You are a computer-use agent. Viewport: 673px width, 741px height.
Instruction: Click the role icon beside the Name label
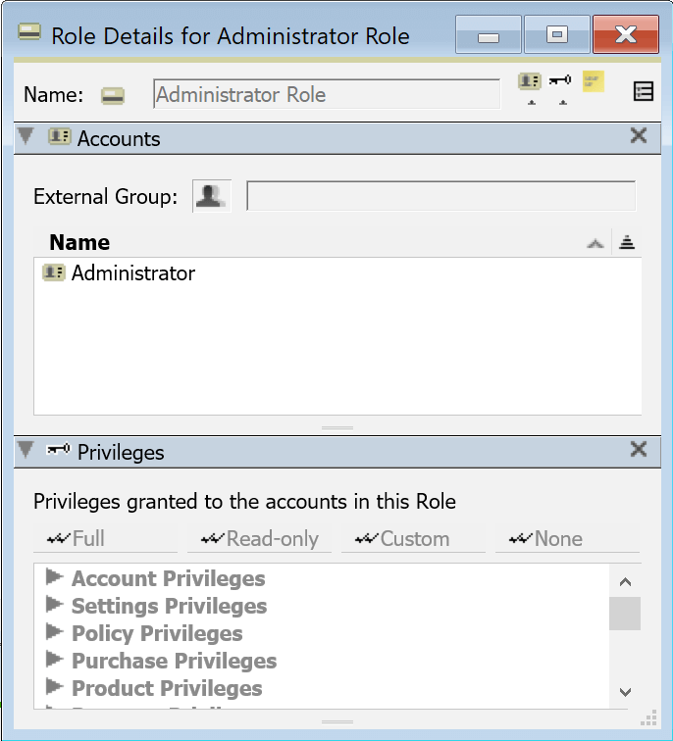tap(114, 95)
